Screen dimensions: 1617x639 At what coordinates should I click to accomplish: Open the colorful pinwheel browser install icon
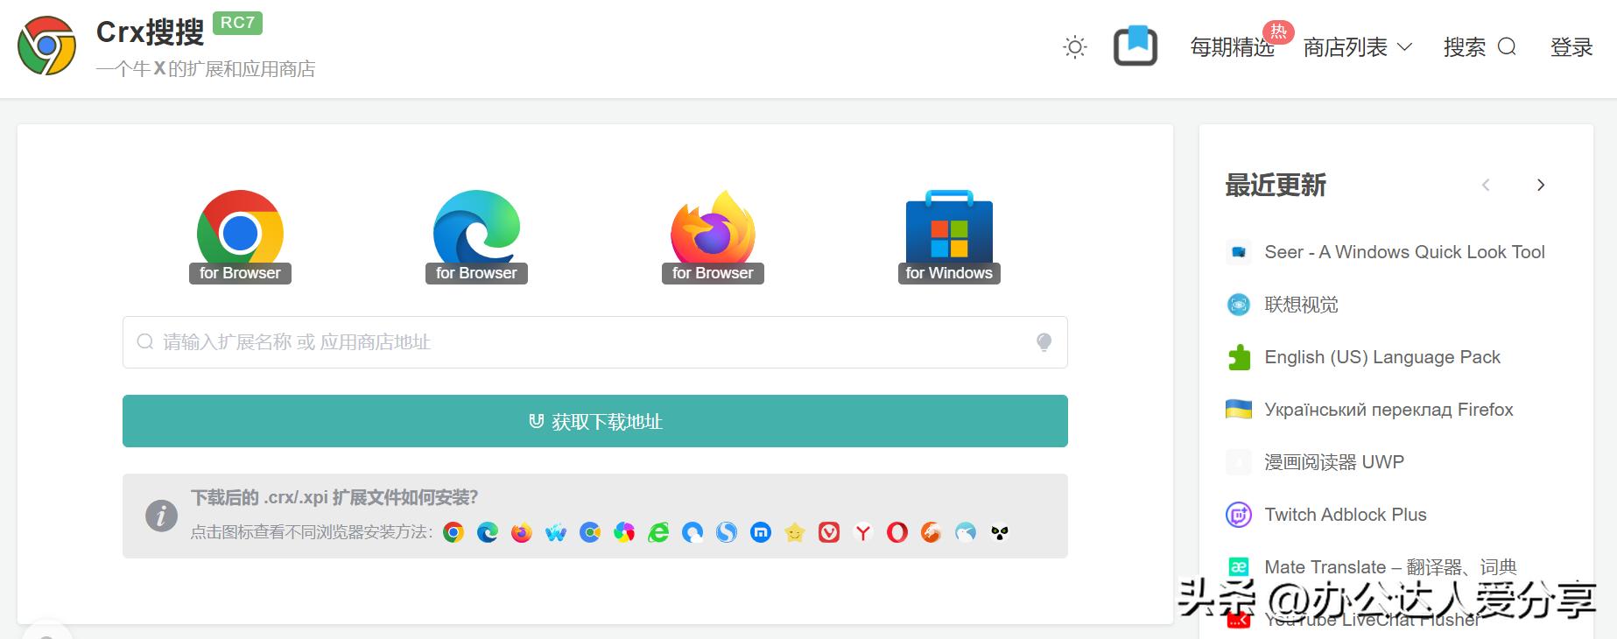[x=624, y=532]
